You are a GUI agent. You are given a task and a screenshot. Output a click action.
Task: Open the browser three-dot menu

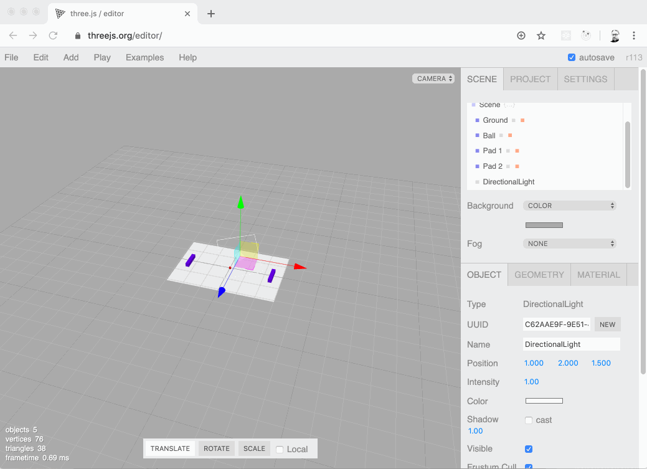[634, 36]
